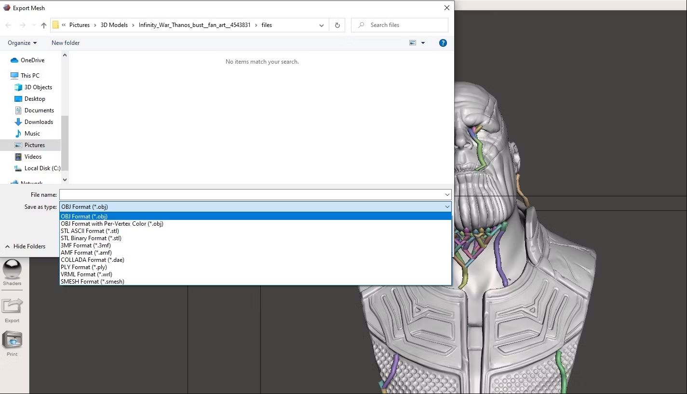Open the Meshmixer Export tool
This screenshot has width=687, height=394.
coord(12,310)
